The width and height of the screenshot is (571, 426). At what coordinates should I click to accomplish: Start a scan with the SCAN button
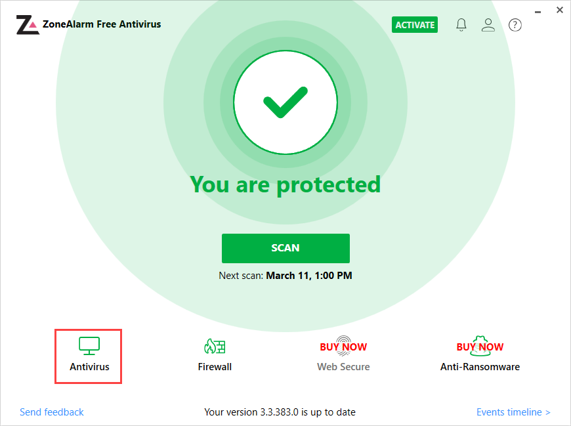(285, 248)
